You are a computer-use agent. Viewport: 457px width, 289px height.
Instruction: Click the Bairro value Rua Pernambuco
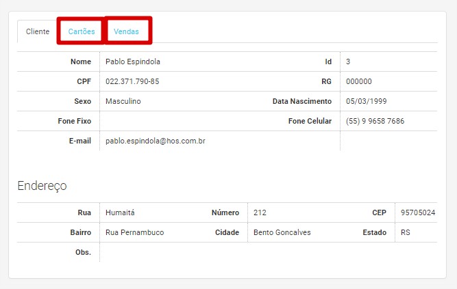134,232
